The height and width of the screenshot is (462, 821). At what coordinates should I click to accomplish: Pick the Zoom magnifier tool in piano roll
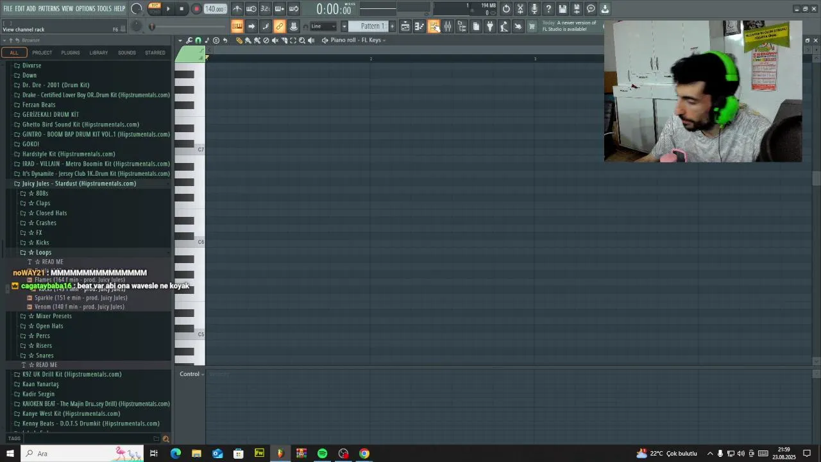click(302, 40)
